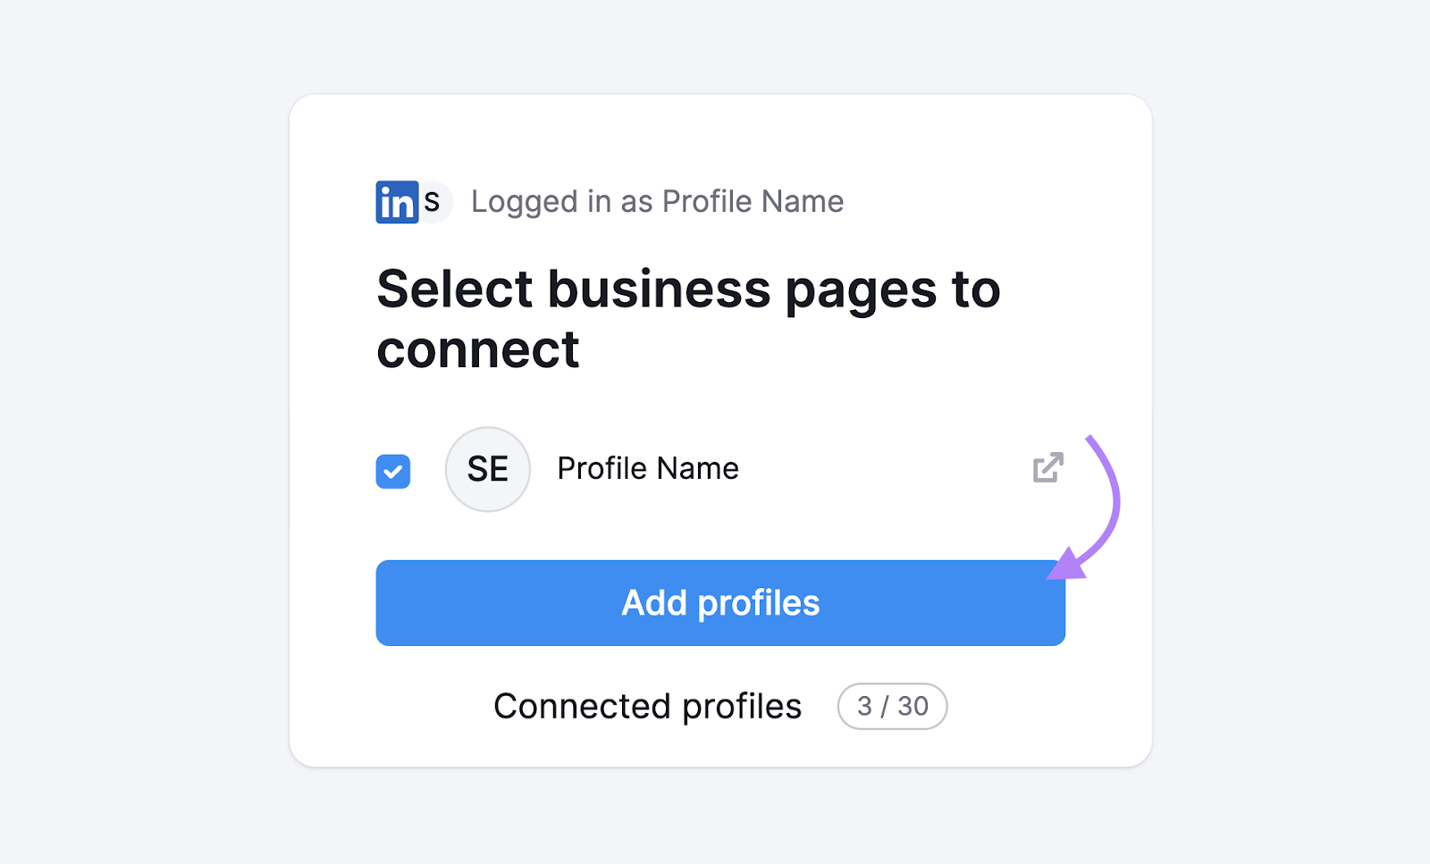The width and height of the screenshot is (1430, 864).
Task: Click the Add profiles button
Action: coord(720,602)
